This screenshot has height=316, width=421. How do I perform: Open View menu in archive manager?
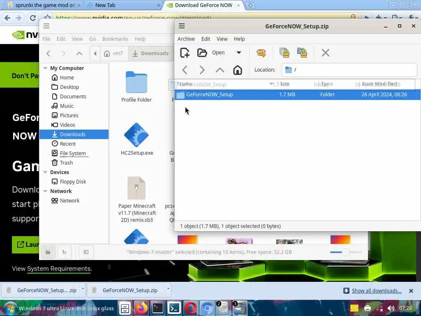[222, 39]
